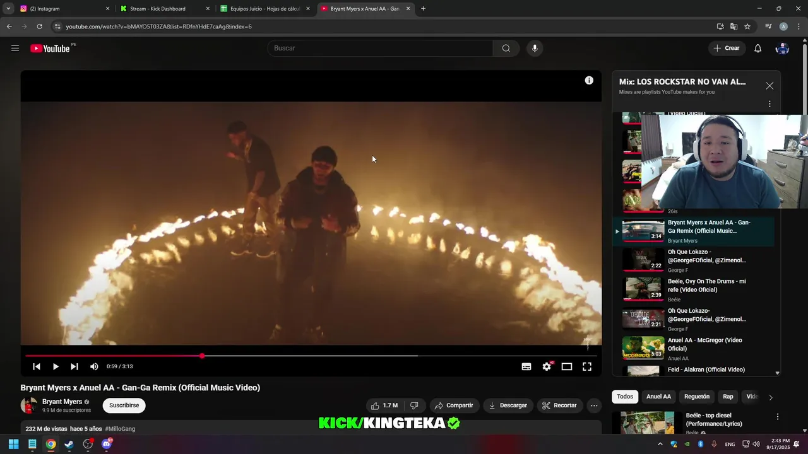Open the Windows Start menu
This screenshot has height=454, width=808.
pyautogui.click(x=13, y=444)
